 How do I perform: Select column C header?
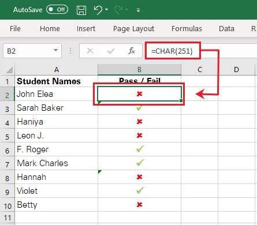tap(200, 70)
